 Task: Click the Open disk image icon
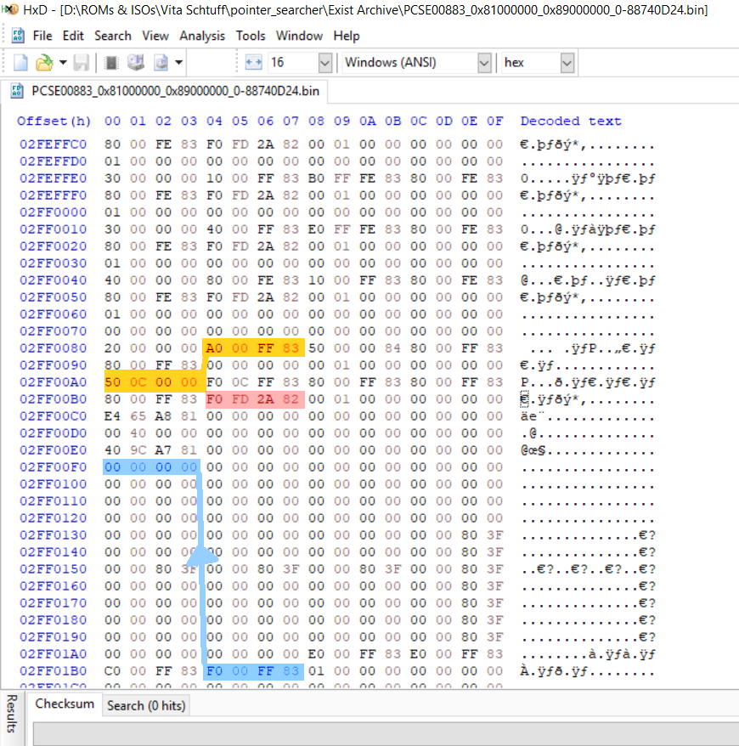click(161, 63)
